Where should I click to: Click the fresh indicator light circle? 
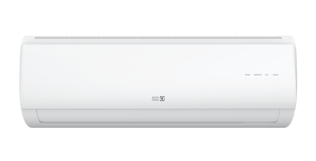[248, 80]
